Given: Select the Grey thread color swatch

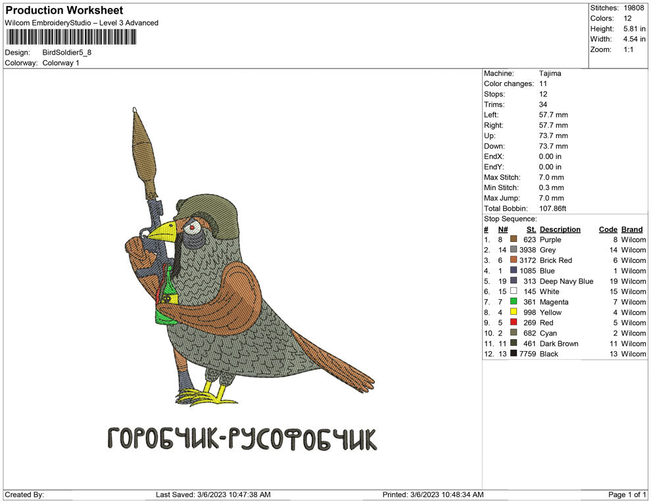Looking at the screenshot, I should click(x=514, y=251).
